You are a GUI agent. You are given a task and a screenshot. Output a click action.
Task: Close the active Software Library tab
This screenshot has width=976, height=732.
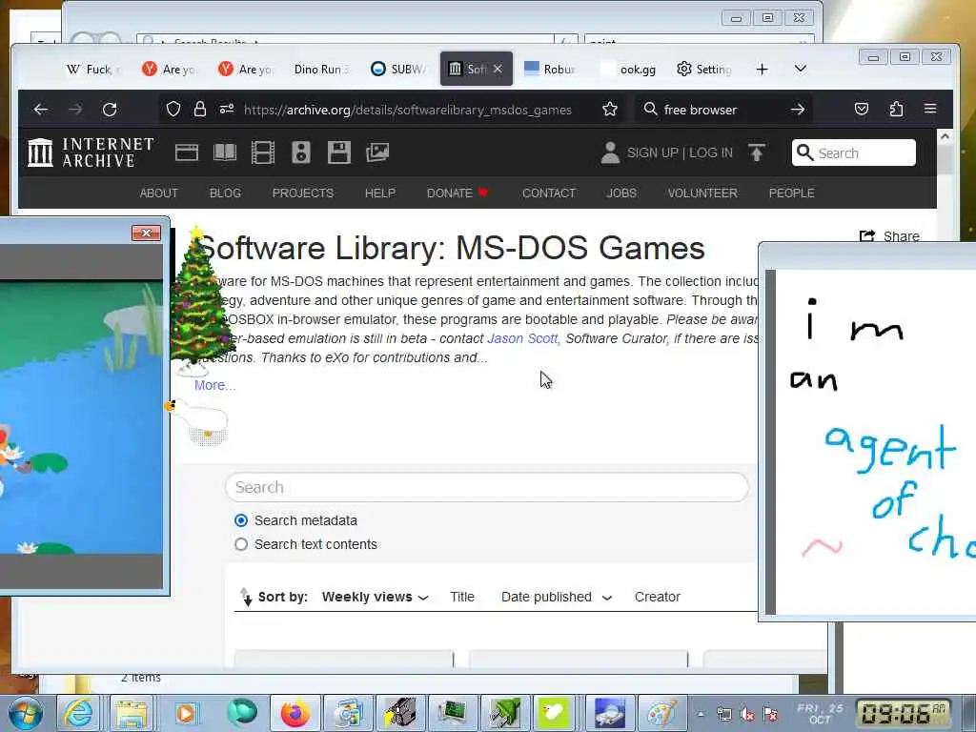coord(498,69)
